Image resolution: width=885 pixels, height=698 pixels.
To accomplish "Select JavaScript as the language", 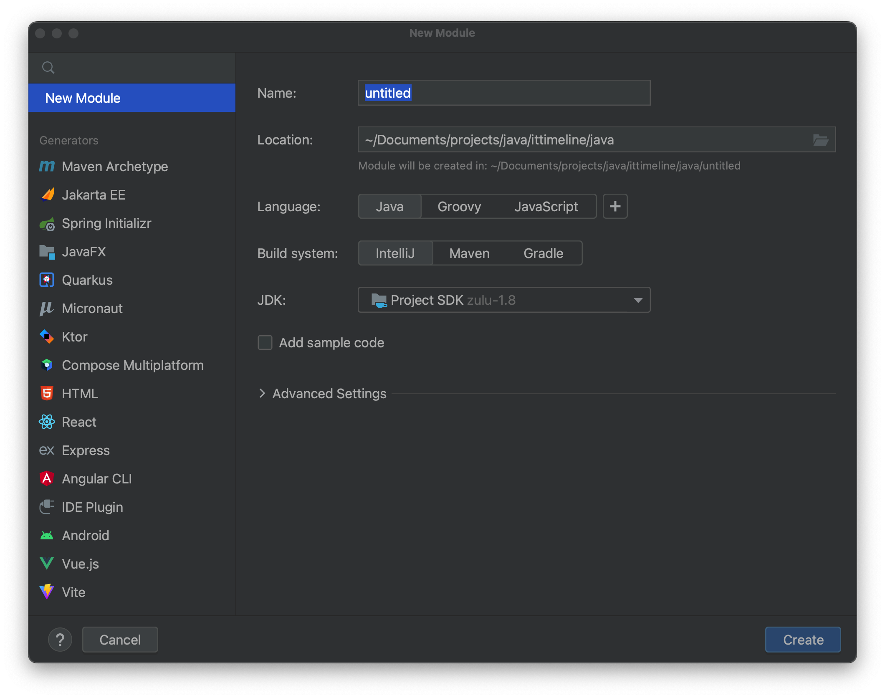I will tap(546, 206).
